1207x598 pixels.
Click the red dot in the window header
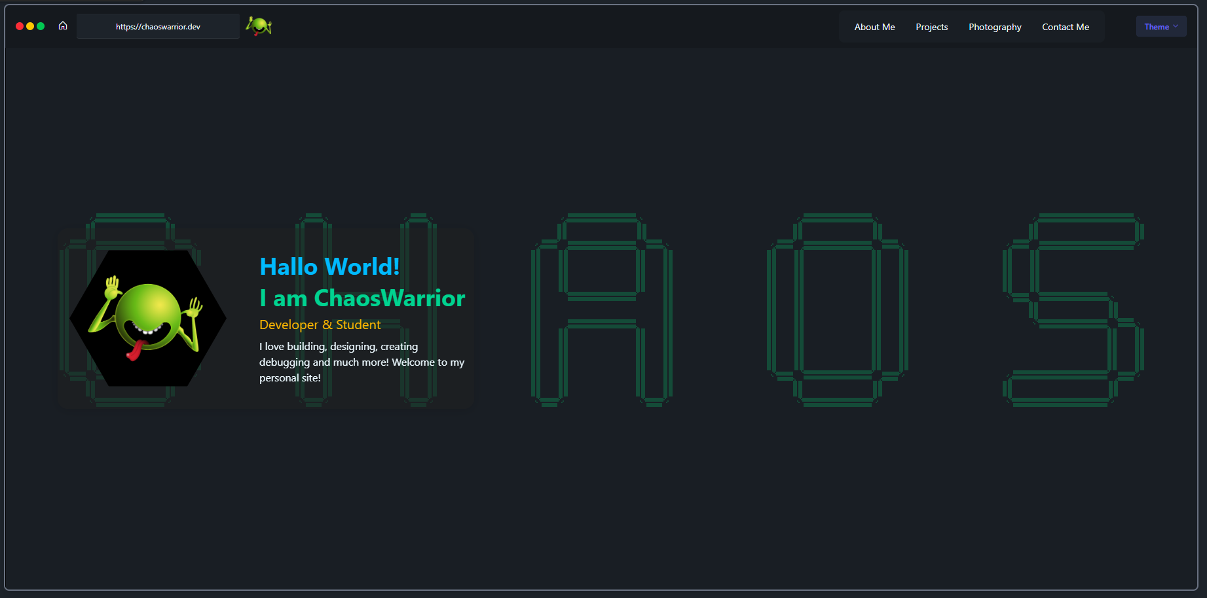coord(20,26)
